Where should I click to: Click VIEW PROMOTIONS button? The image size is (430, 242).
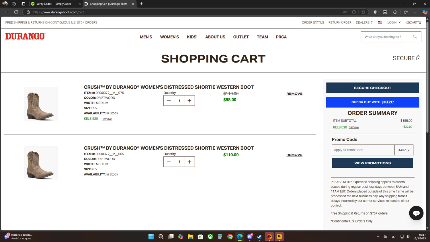click(372, 163)
